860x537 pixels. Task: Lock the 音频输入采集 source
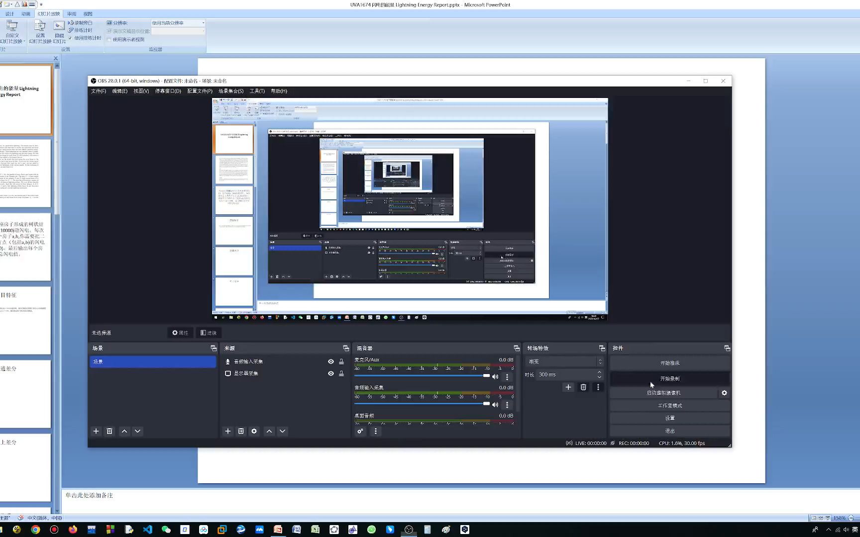(341, 361)
